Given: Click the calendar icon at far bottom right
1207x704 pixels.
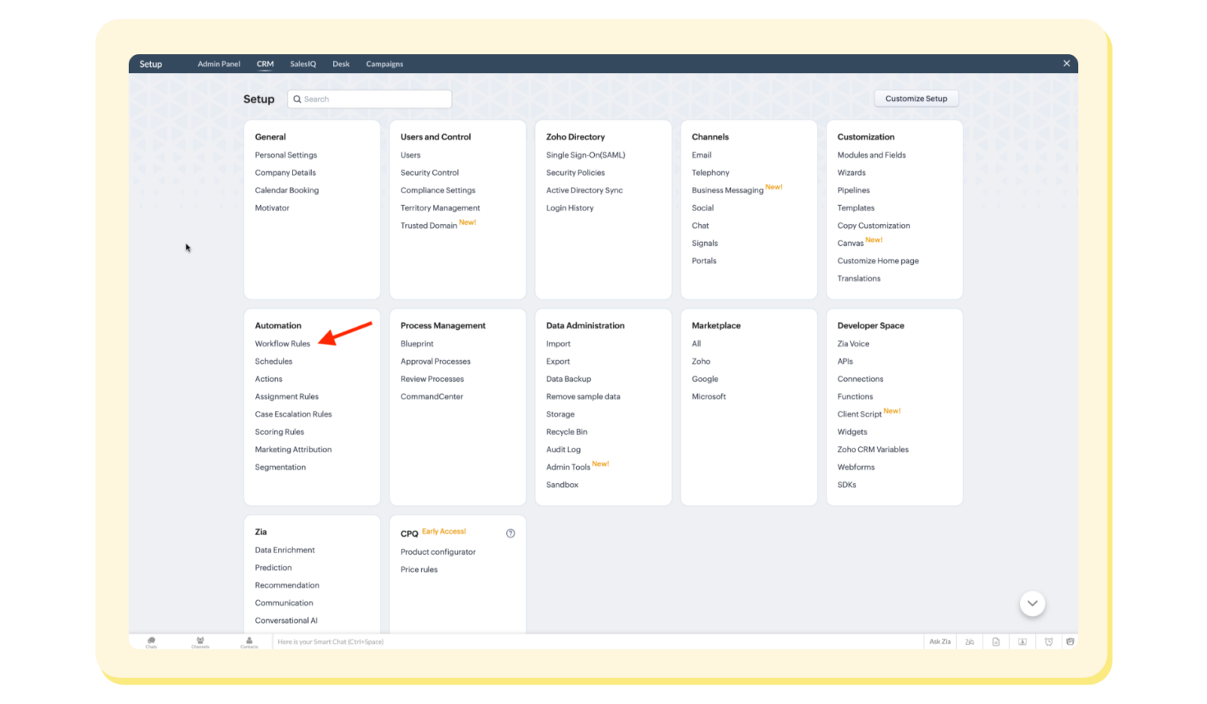Looking at the screenshot, I should pyautogui.click(x=1070, y=641).
